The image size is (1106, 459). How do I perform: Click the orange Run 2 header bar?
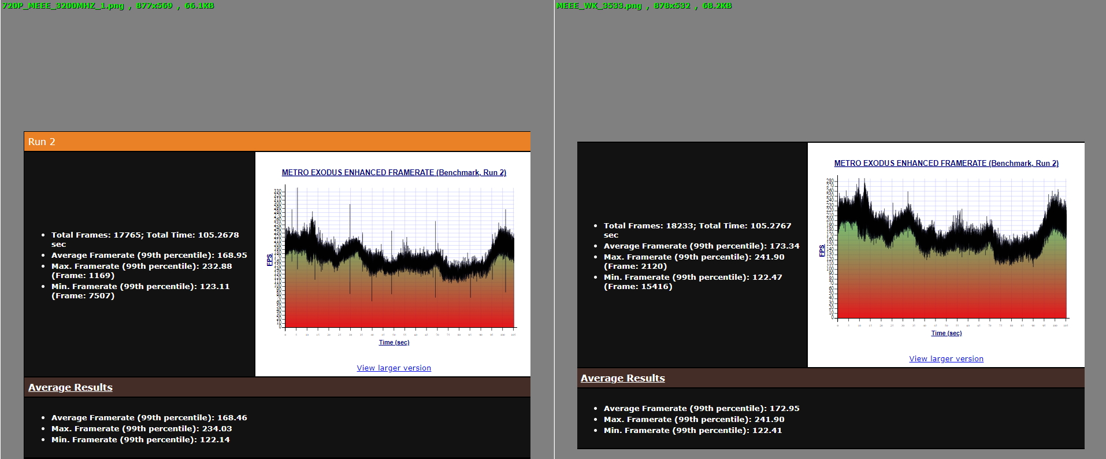click(277, 142)
